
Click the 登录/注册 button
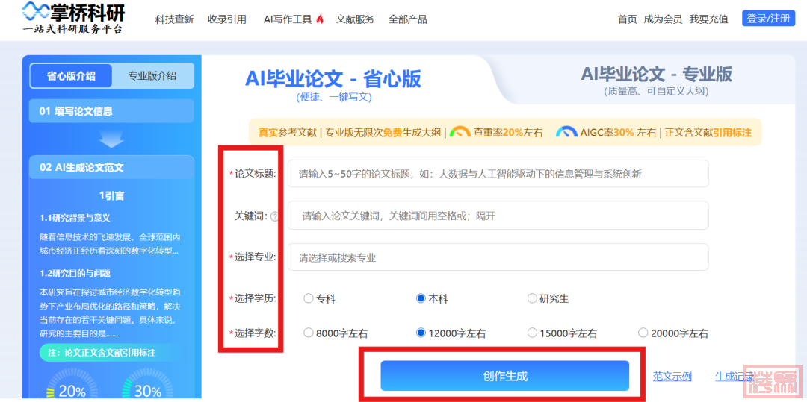pyautogui.click(x=768, y=19)
